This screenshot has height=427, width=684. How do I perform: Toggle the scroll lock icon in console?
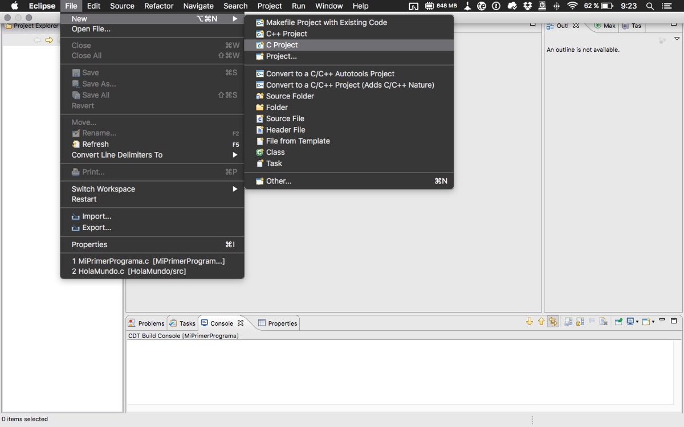[x=580, y=322]
